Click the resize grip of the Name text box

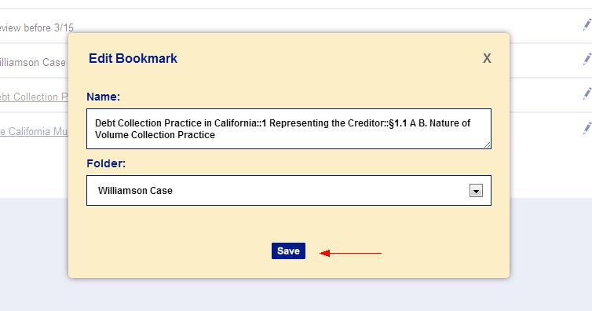tap(487, 145)
